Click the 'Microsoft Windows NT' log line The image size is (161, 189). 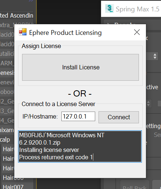[75, 135]
